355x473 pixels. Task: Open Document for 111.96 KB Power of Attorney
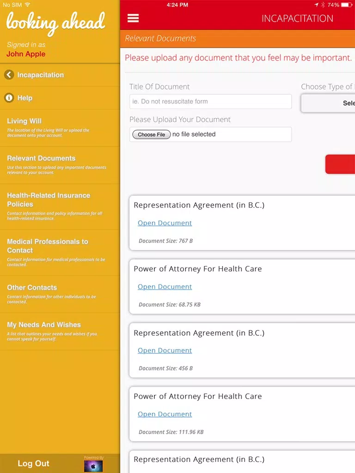(x=165, y=414)
